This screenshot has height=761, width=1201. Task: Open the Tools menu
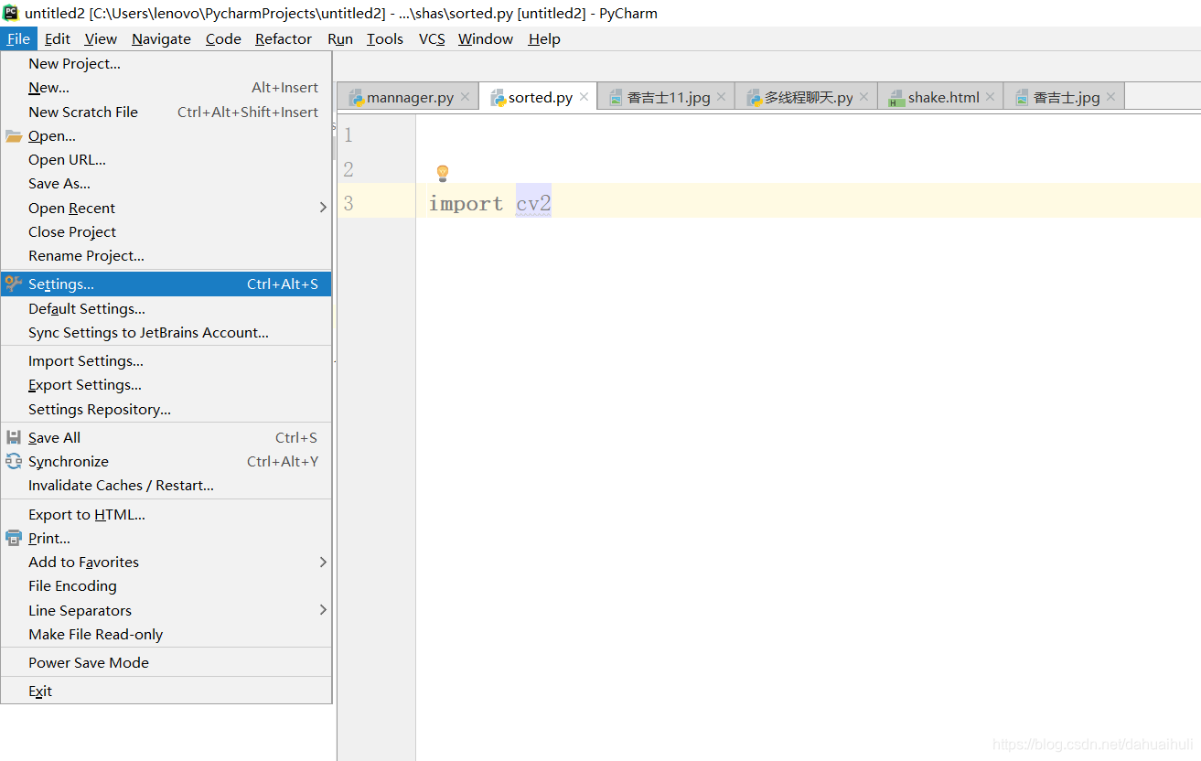point(385,38)
